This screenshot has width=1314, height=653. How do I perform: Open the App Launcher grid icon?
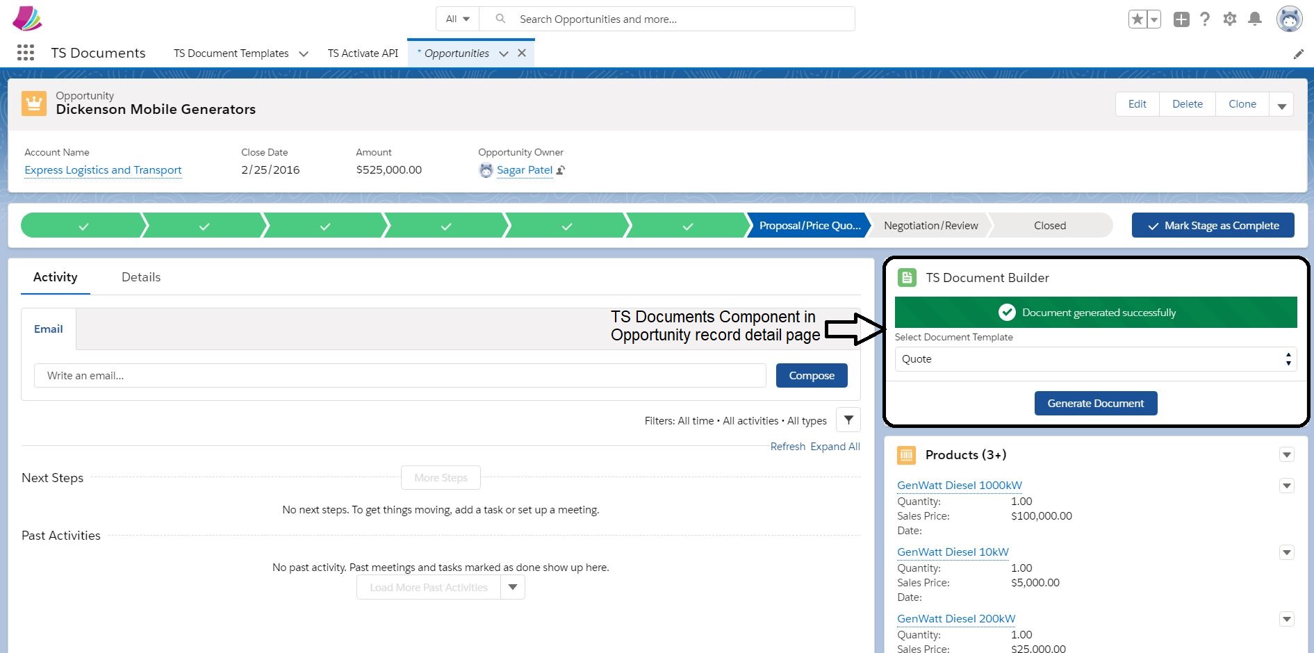coord(25,52)
